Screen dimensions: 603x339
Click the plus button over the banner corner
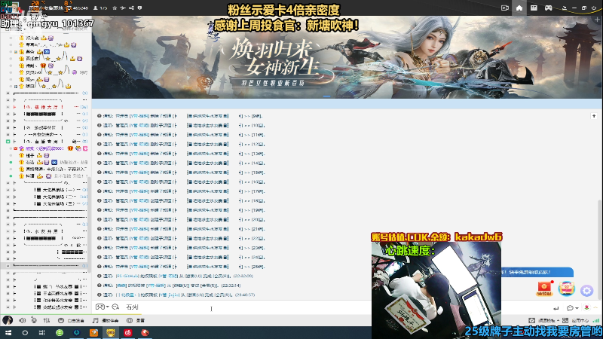point(598,20)
